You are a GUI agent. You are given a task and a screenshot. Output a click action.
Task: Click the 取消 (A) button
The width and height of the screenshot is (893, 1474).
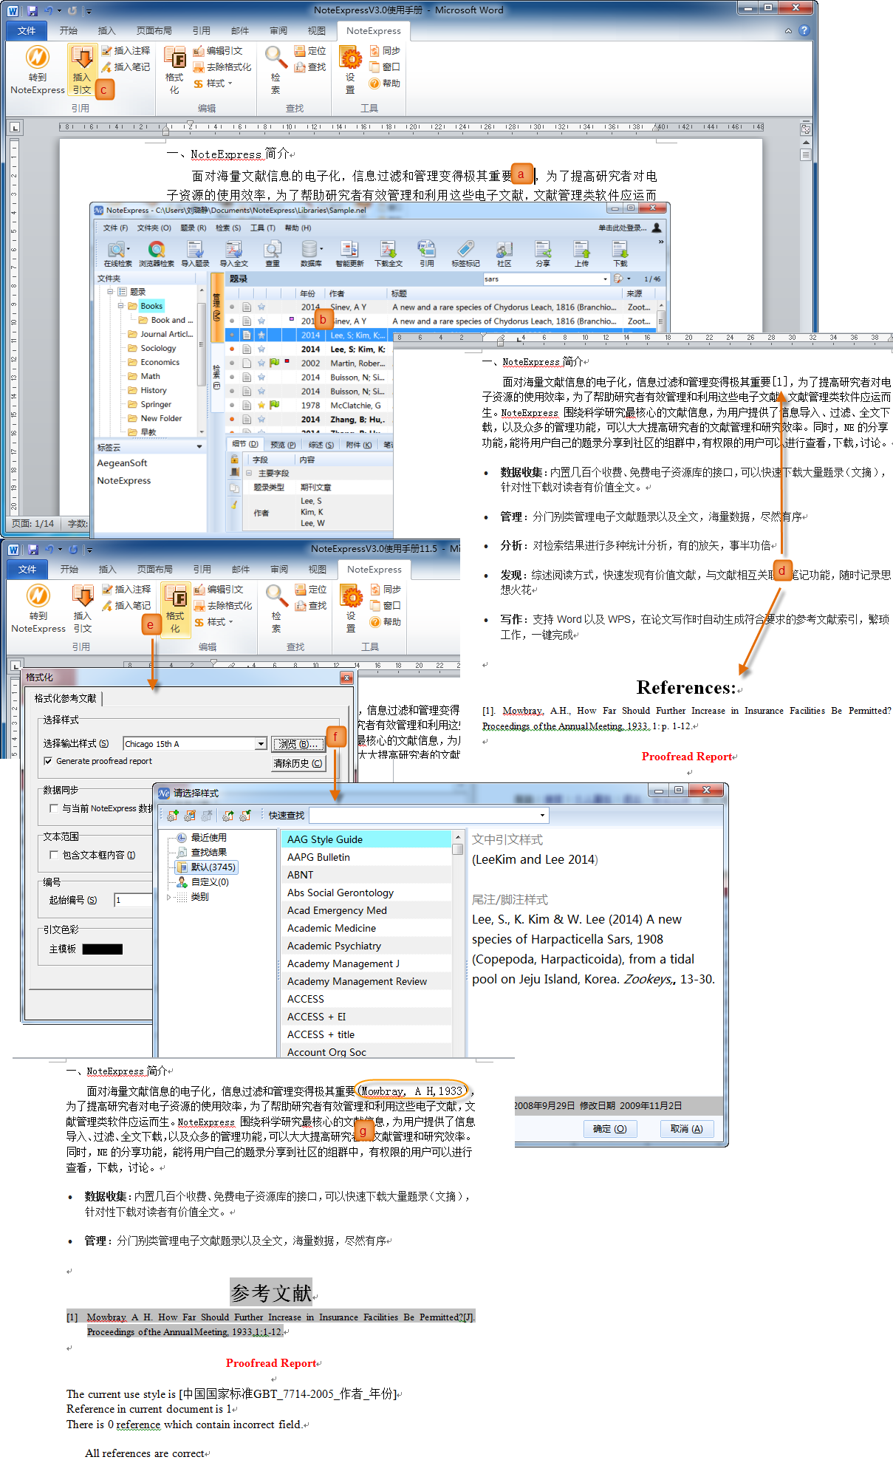[687, 1129]
